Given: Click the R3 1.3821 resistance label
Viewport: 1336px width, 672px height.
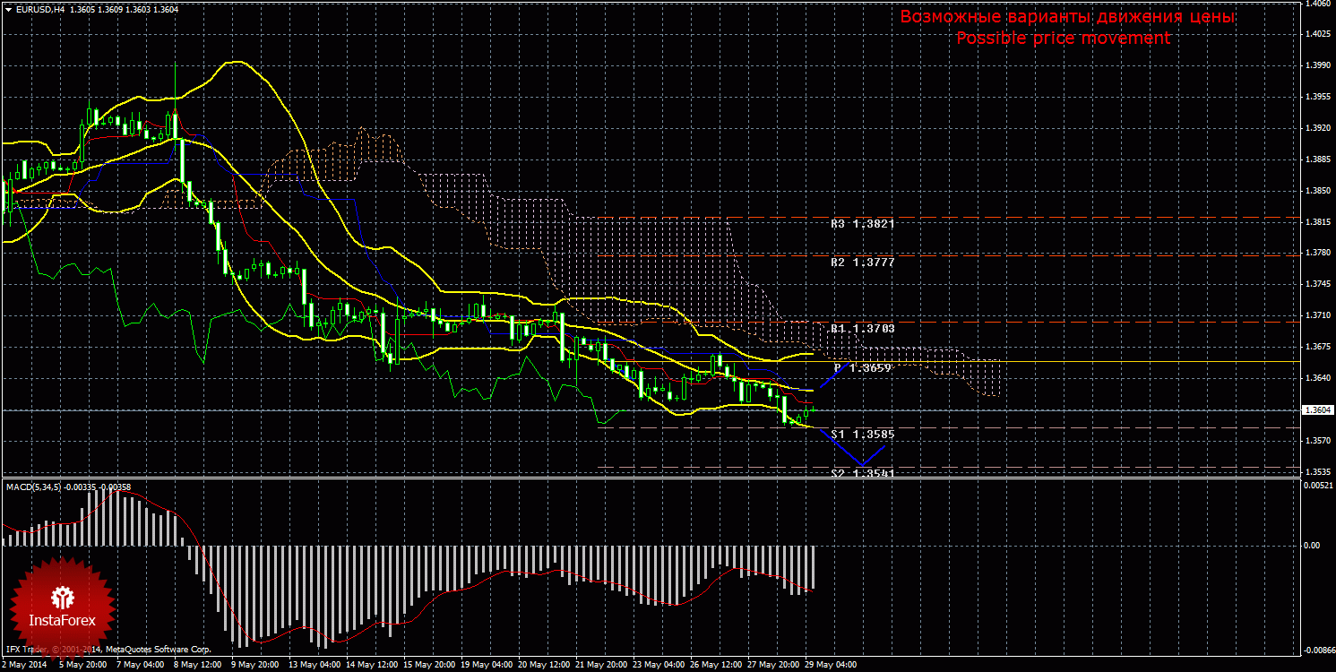Looking at the screenshot, I should (x=862, y=224).
